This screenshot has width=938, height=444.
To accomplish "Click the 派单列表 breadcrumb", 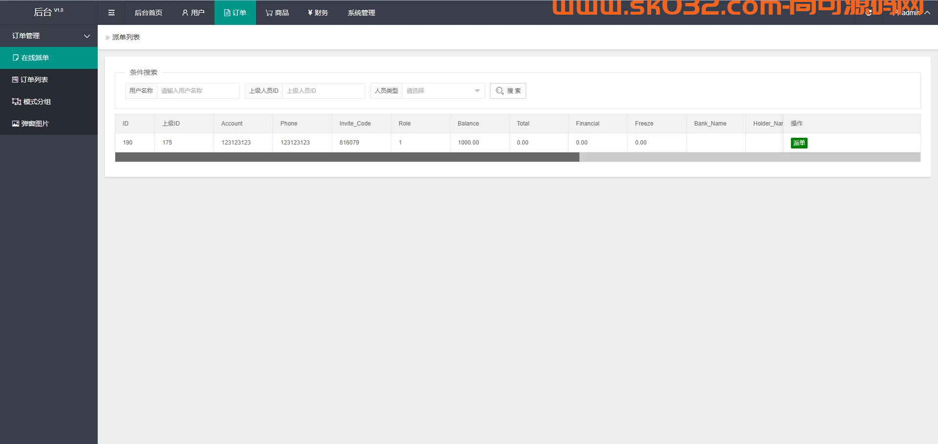I will coord(126,37).
